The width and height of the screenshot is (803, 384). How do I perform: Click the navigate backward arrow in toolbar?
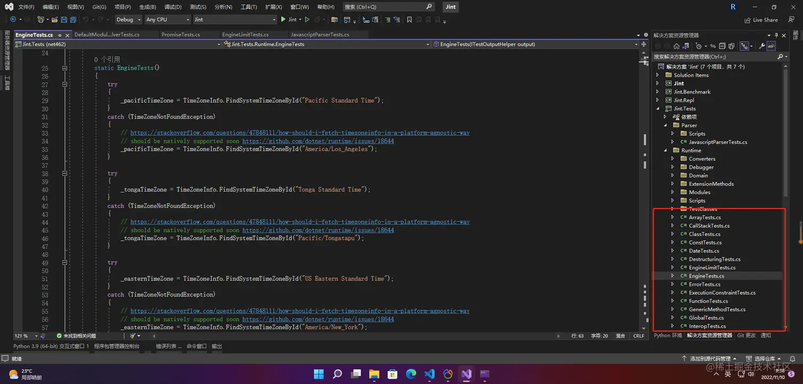pyautogui.click(x=13, y=20)
